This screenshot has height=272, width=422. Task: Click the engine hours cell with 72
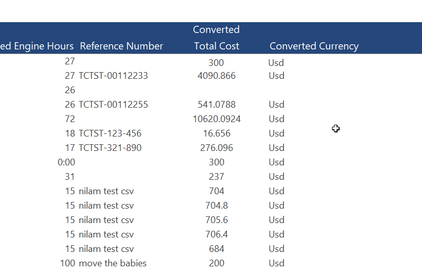(x=70, y=119)
